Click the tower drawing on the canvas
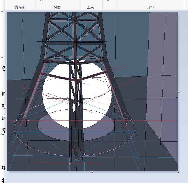The image size is (188, 183). click(x=92, y=91)
